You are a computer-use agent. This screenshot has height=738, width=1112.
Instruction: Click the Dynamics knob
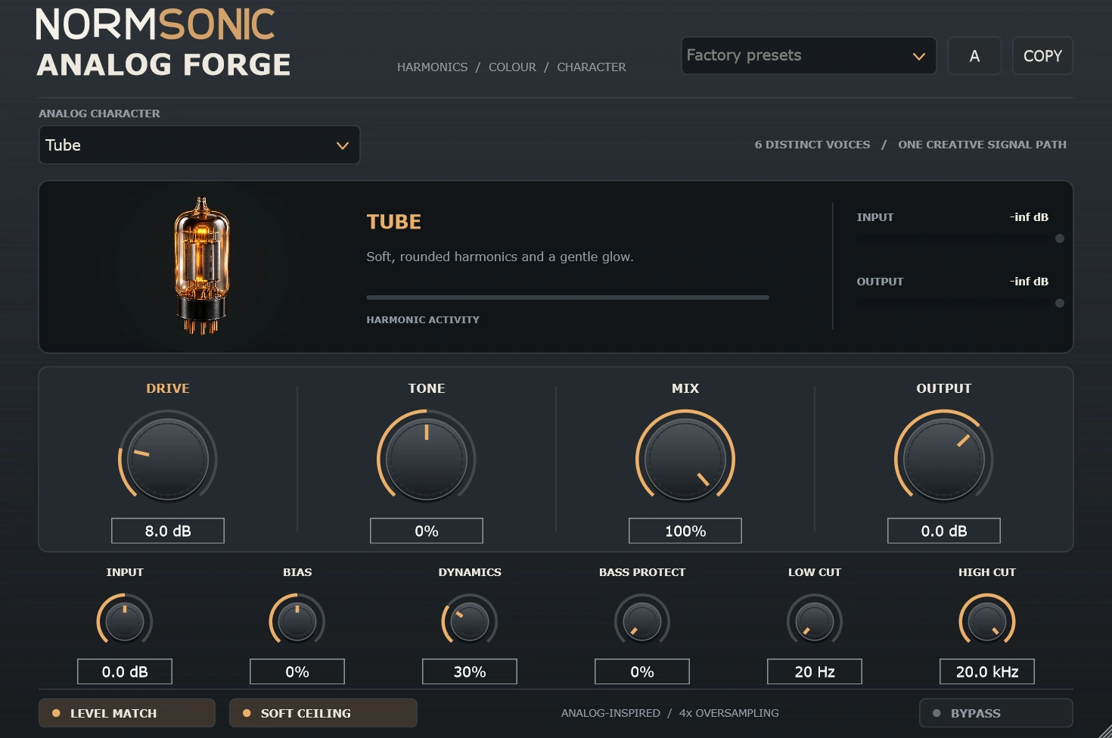(470, 621)
